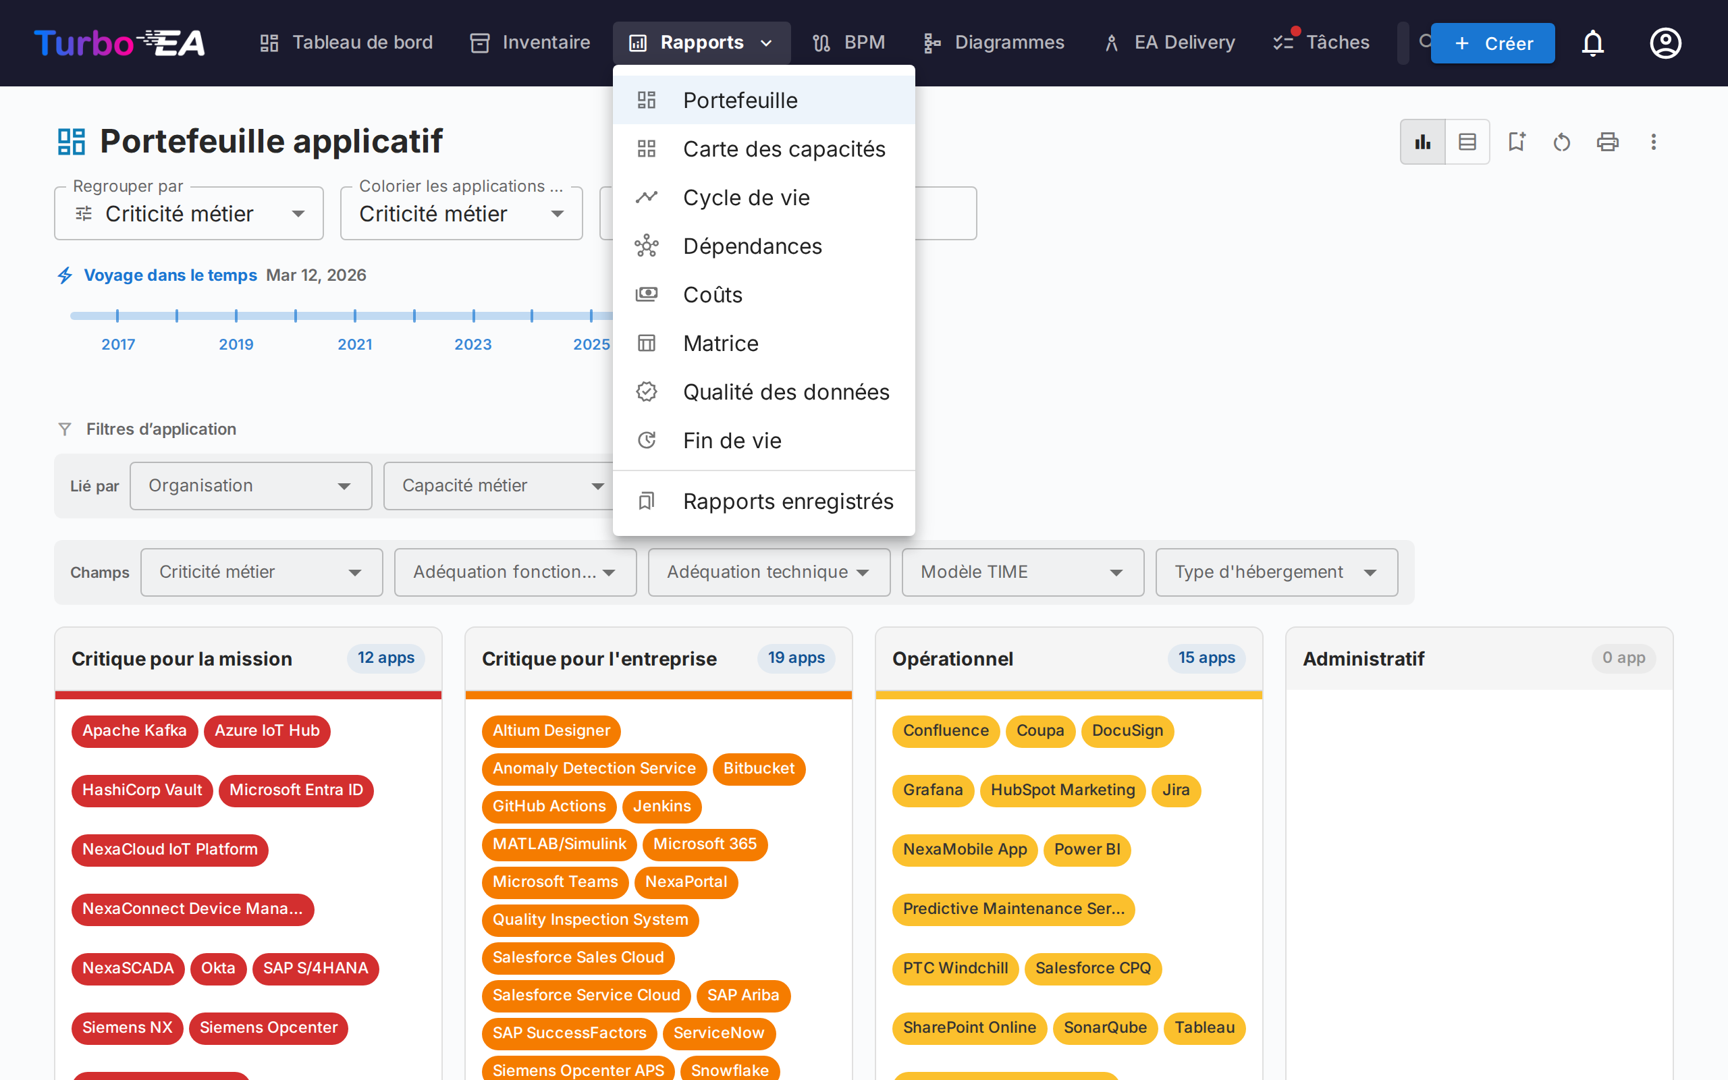This screenshot has width=1728, height=1080.
Task: Open the Tâches navigation item
Action: 1322,43
